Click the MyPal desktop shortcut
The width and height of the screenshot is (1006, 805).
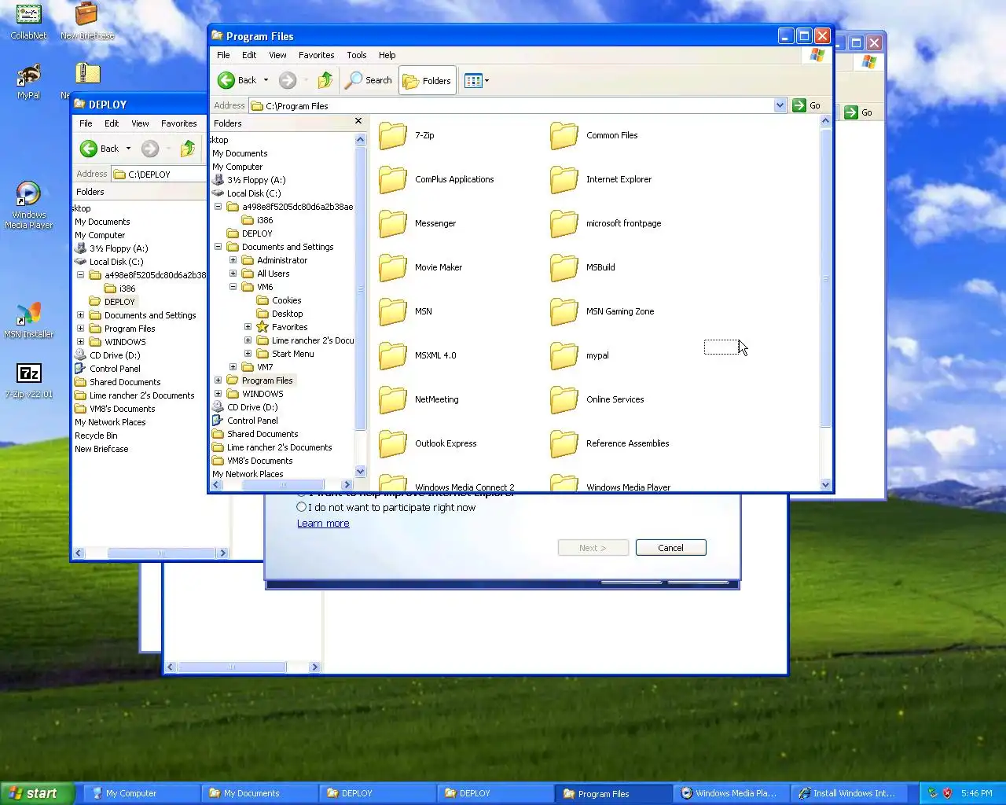(x=28, y=82)
